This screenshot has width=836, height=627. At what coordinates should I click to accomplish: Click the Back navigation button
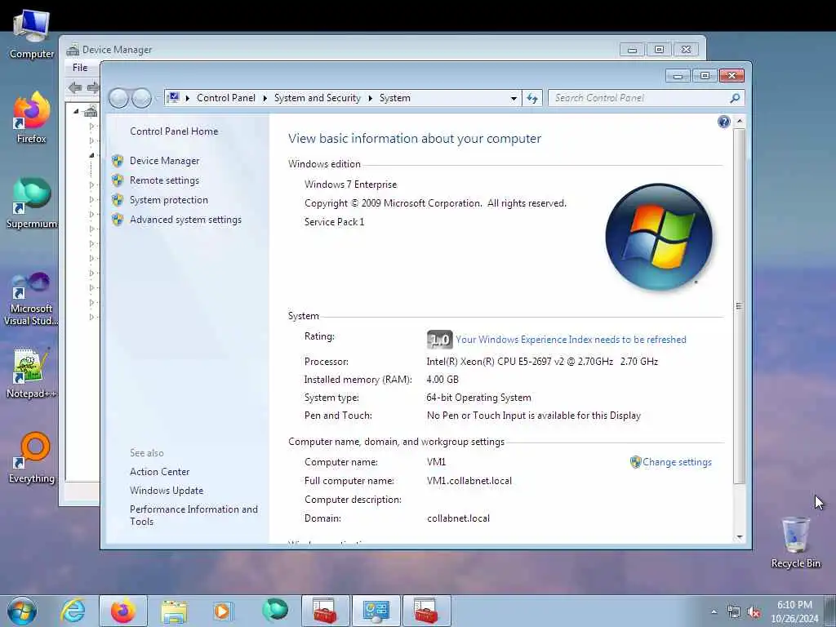pyautogui.click(x=119, y=98)
